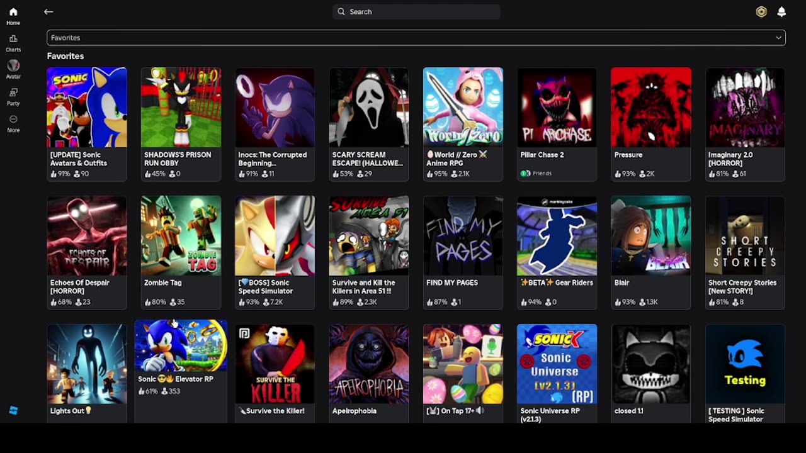Open Sonic Speed Simulator BOSS thumbnail
The image size is (806, 453).
click(x=275, y=236)
